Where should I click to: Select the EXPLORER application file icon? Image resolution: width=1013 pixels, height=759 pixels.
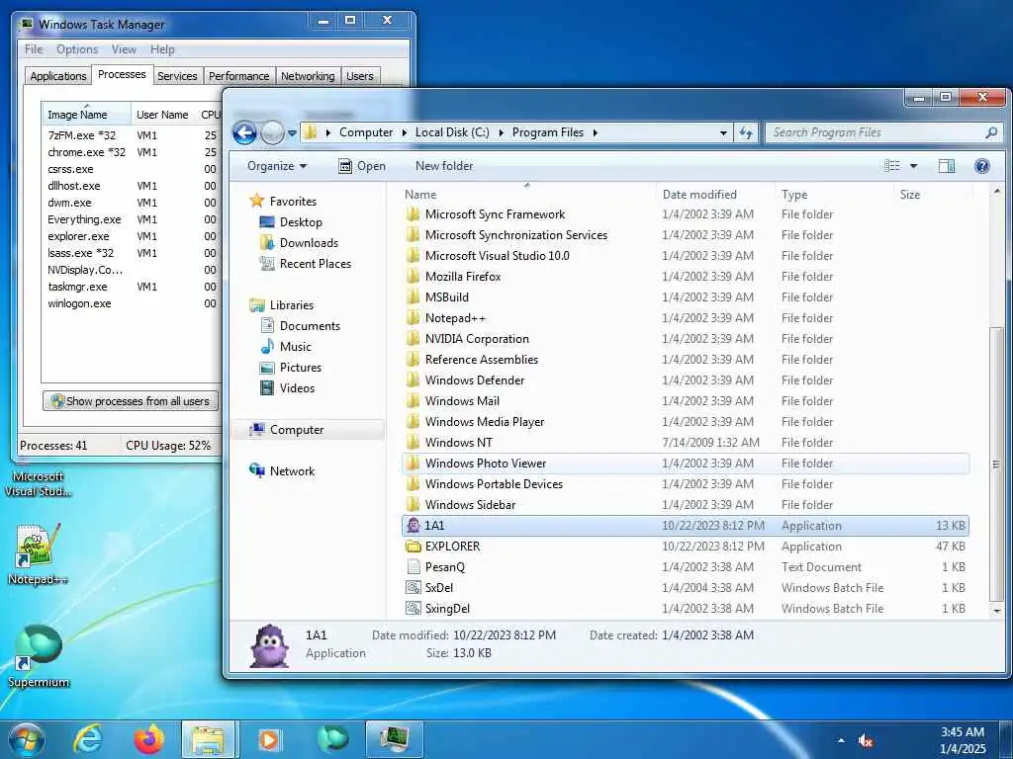(x=413, y=546)
